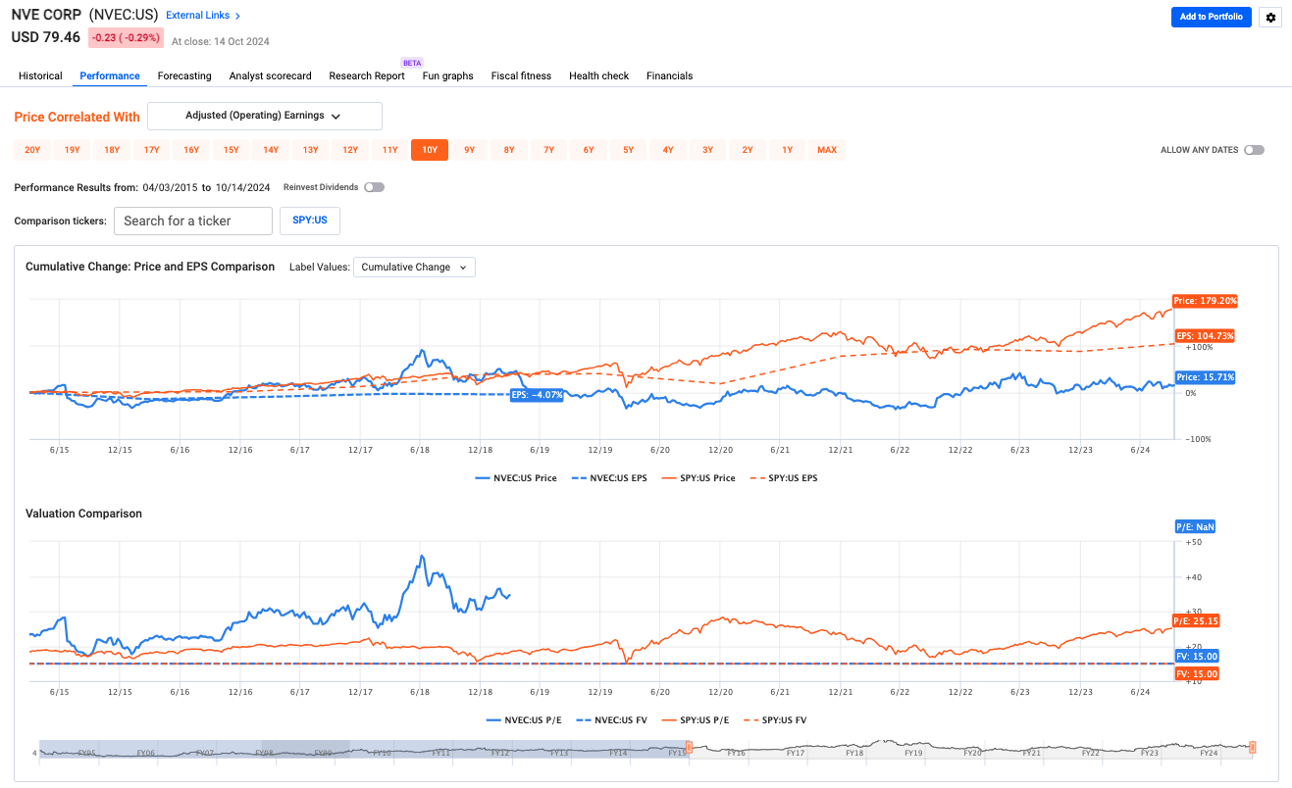Select the Historical tab
The width and height of the screenshot is (1292, 788).
point(40,75)
